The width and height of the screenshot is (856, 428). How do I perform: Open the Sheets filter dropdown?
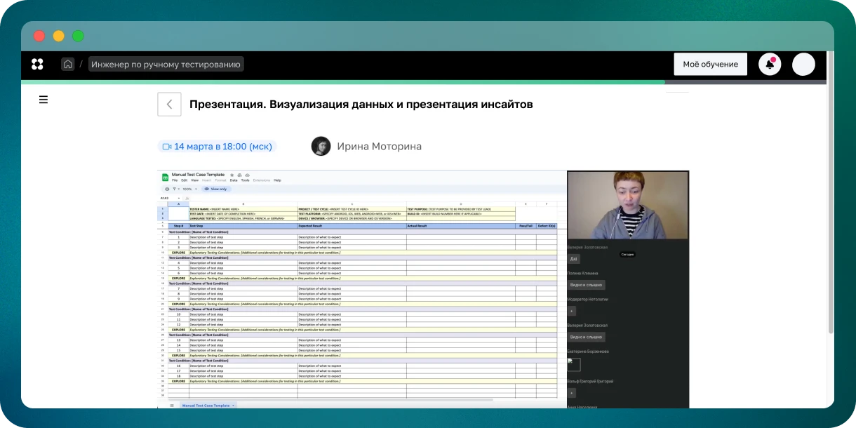tap(175, 189)
